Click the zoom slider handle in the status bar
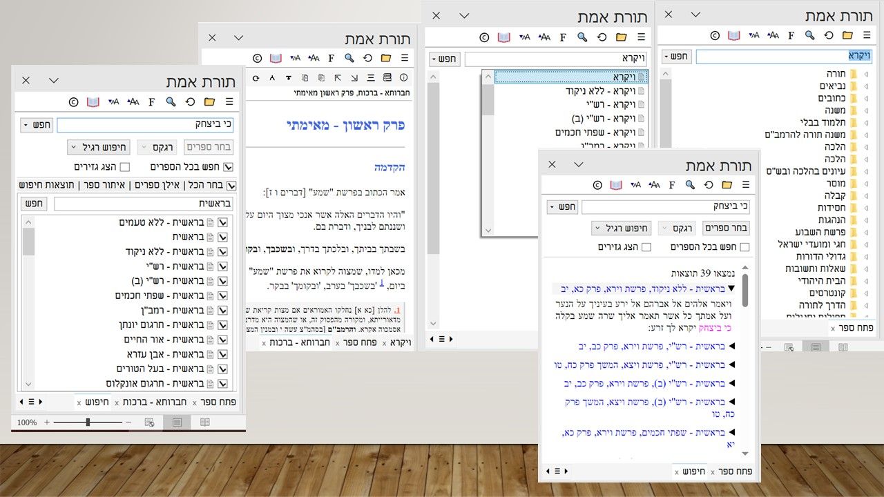Image resolution: width=884 pixels, height=497 pixels. (88, 422)
